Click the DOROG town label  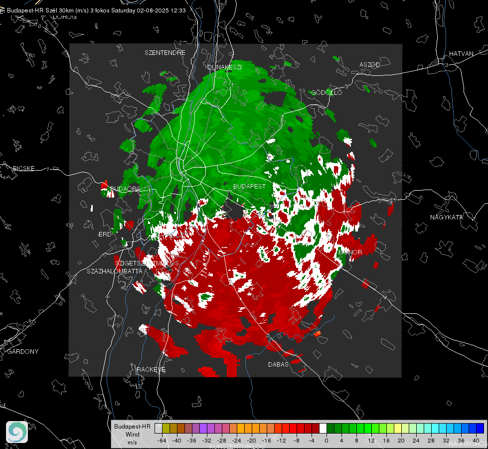(65, 17)
